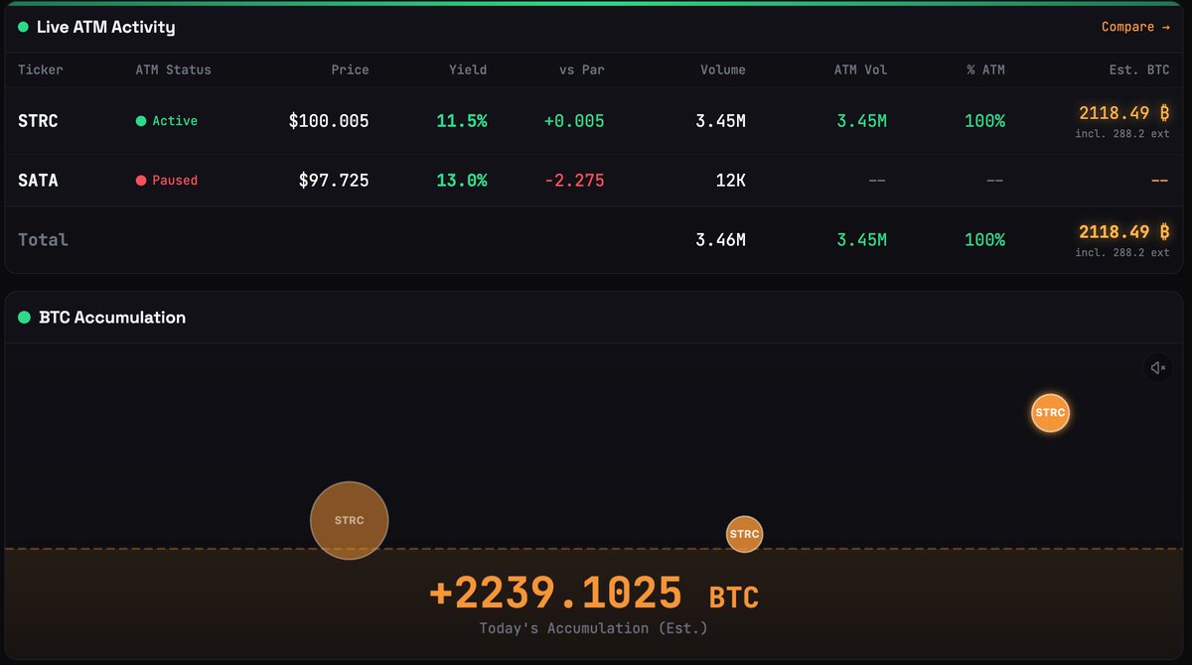Click the green Live ATM Activity status dot

pos(23,27)
